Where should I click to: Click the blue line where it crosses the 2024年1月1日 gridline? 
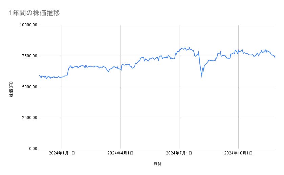tap(62, 77)
